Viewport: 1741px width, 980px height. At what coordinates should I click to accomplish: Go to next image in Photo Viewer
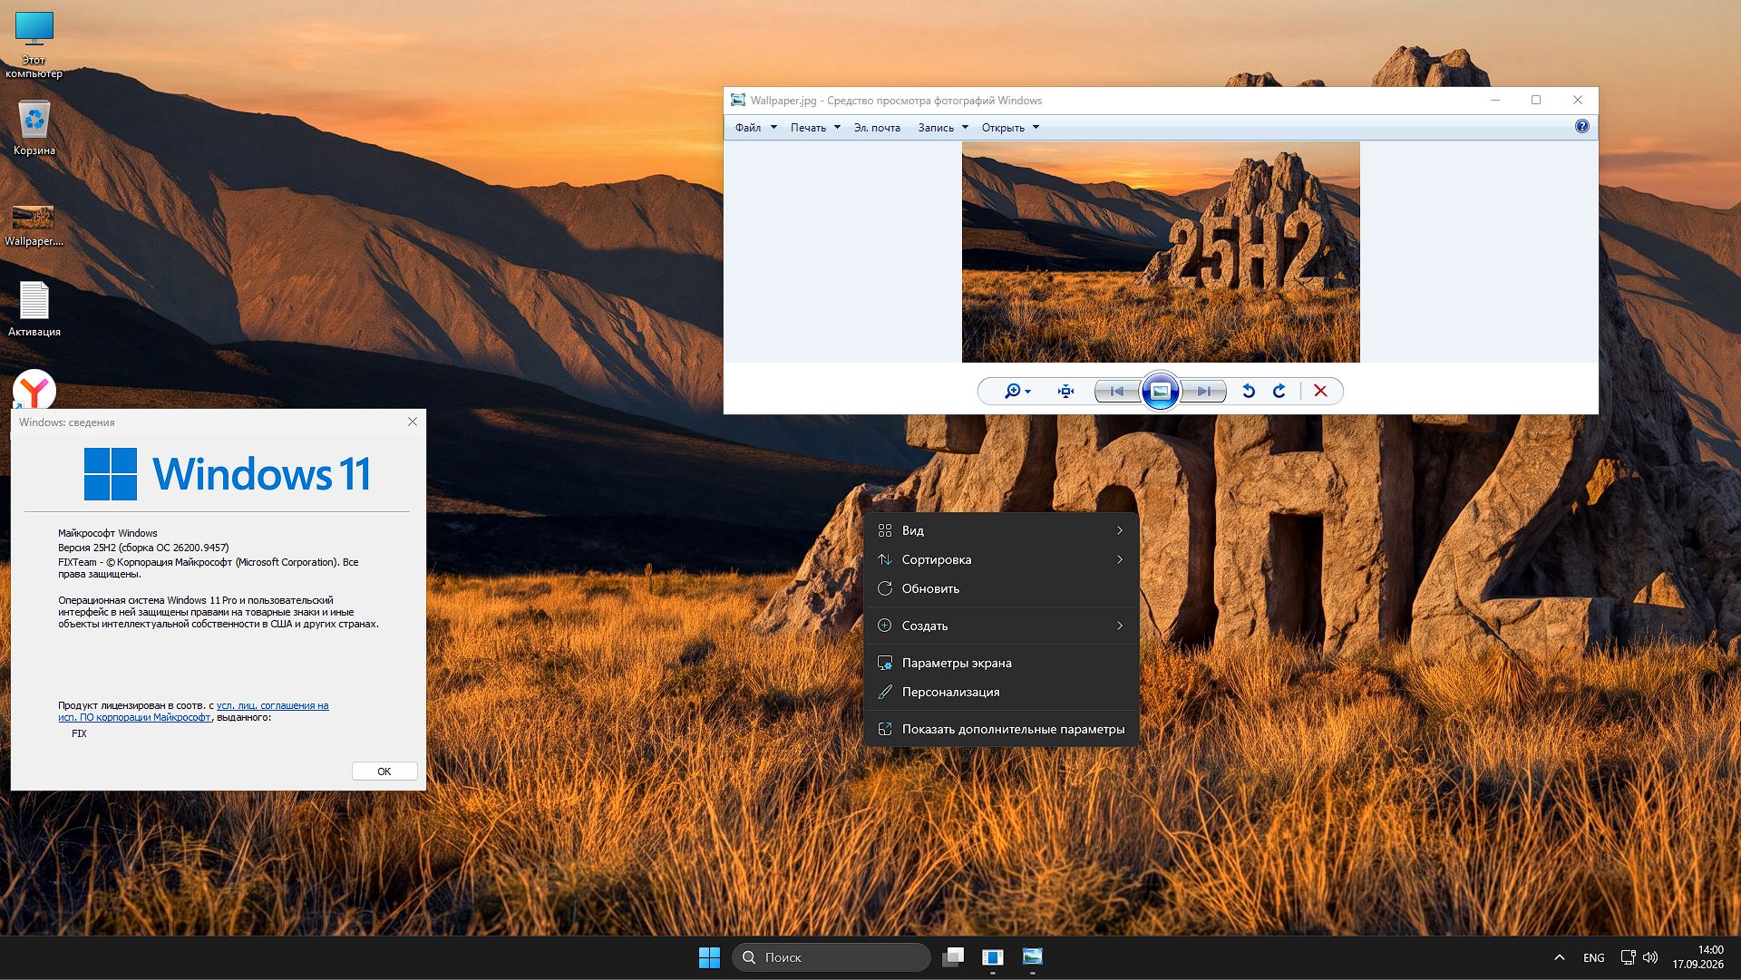pos(1203,391)
